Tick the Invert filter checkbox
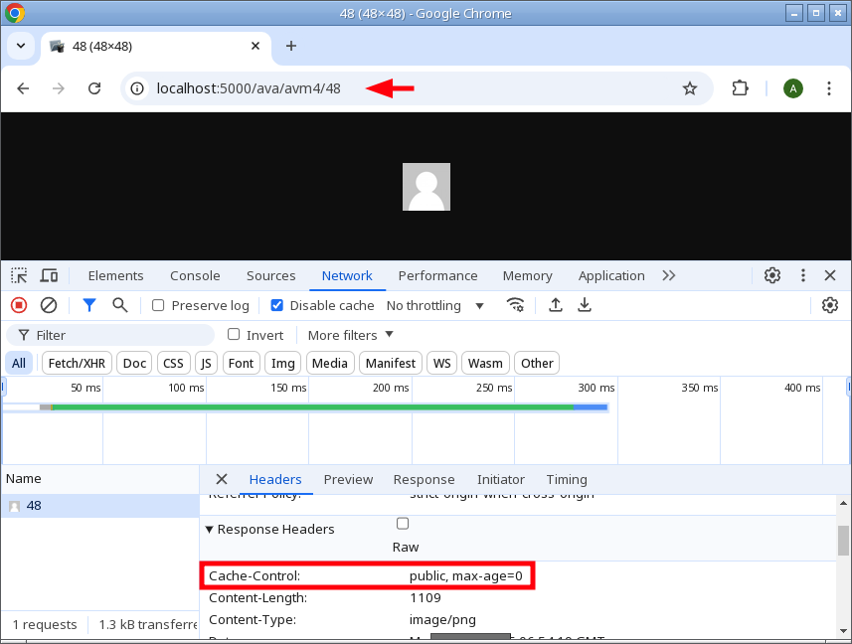This screenshot has width=852, height=644. click(234, 335)
